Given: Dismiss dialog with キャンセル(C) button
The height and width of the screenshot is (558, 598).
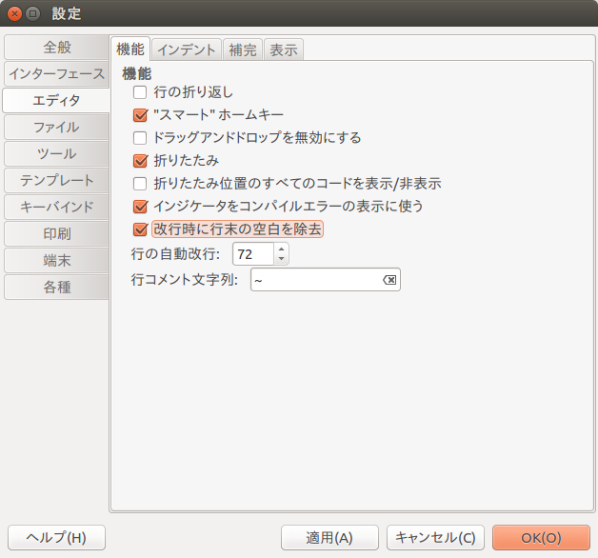Looking at the screenshot, I should tap(435, 537).
